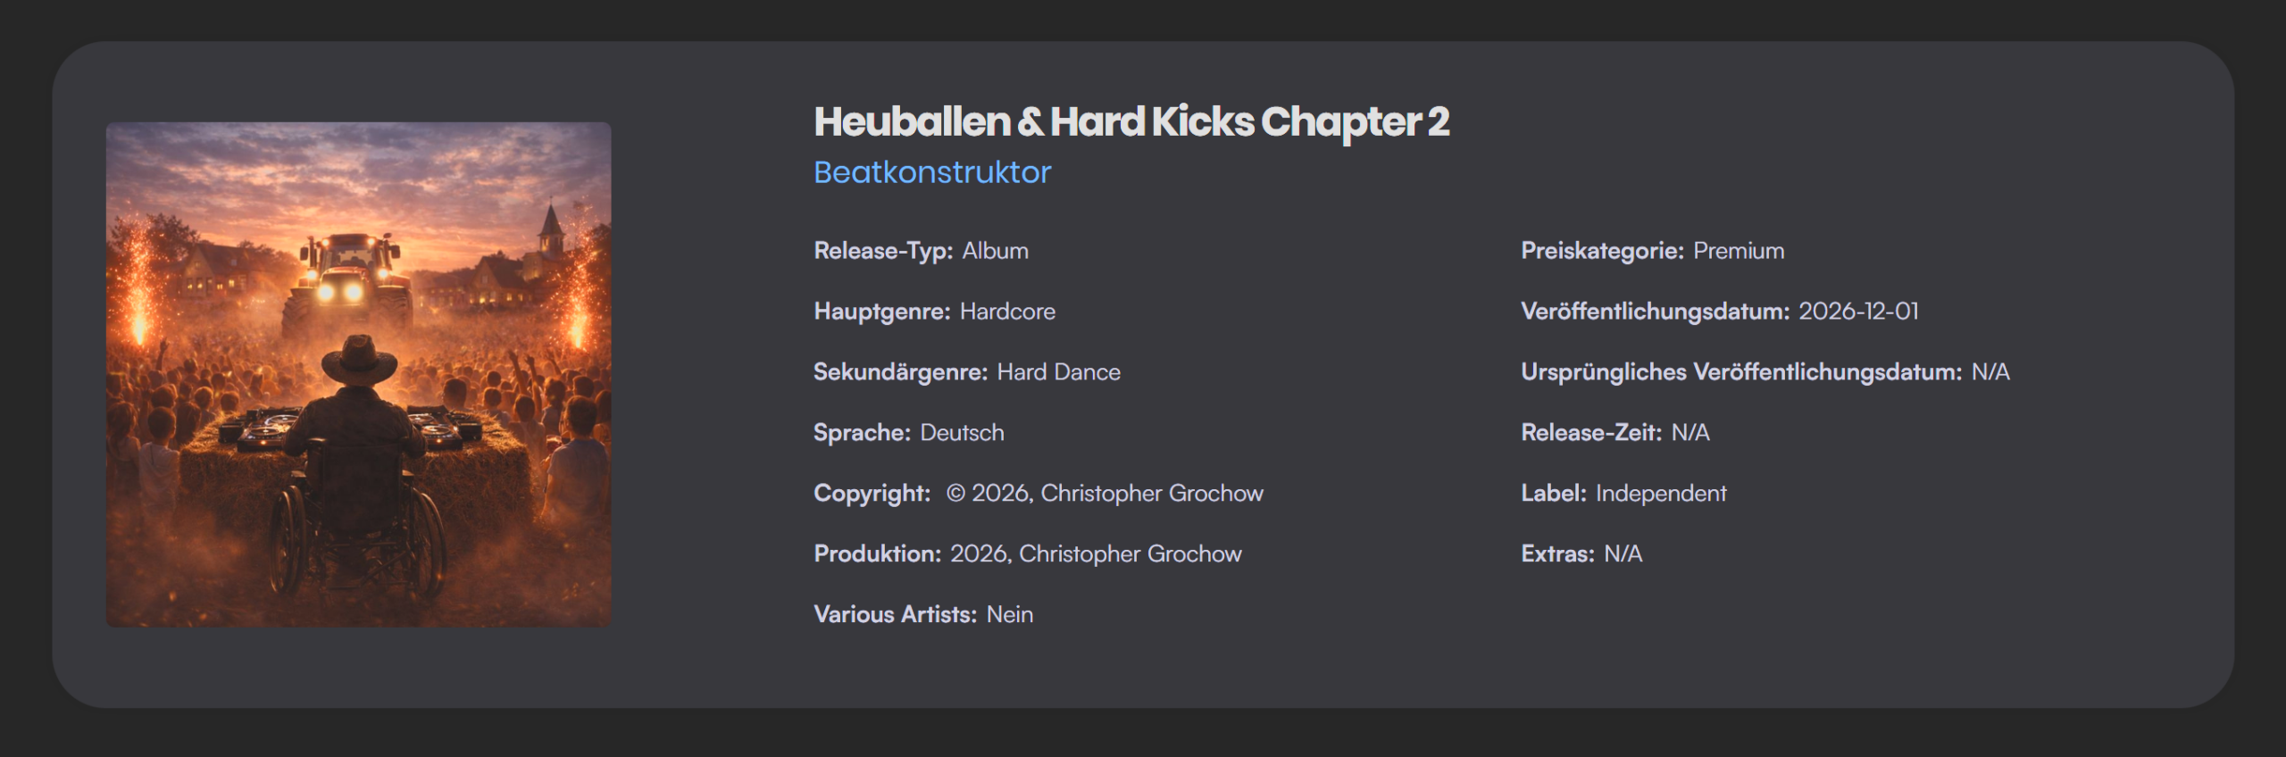Click the Heuballen & Hard Kicks Chapter 2 title

click(1130, 122)
